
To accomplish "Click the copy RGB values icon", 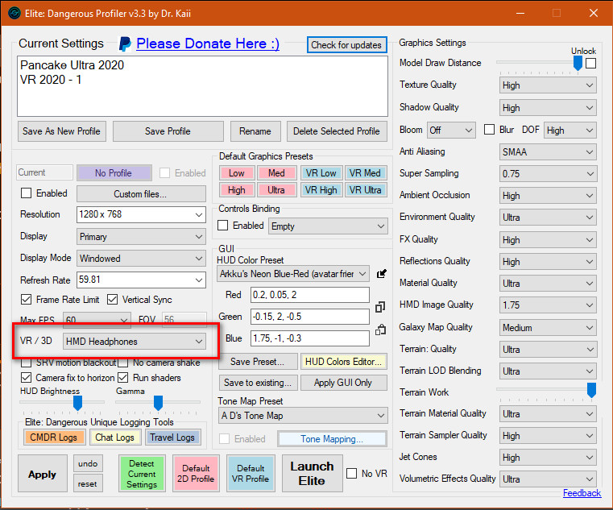I will pos(380,307).
